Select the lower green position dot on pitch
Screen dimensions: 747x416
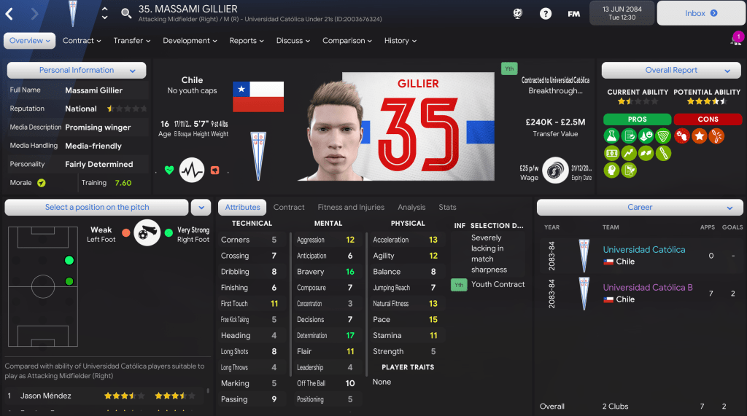click(x=69, y=281)
